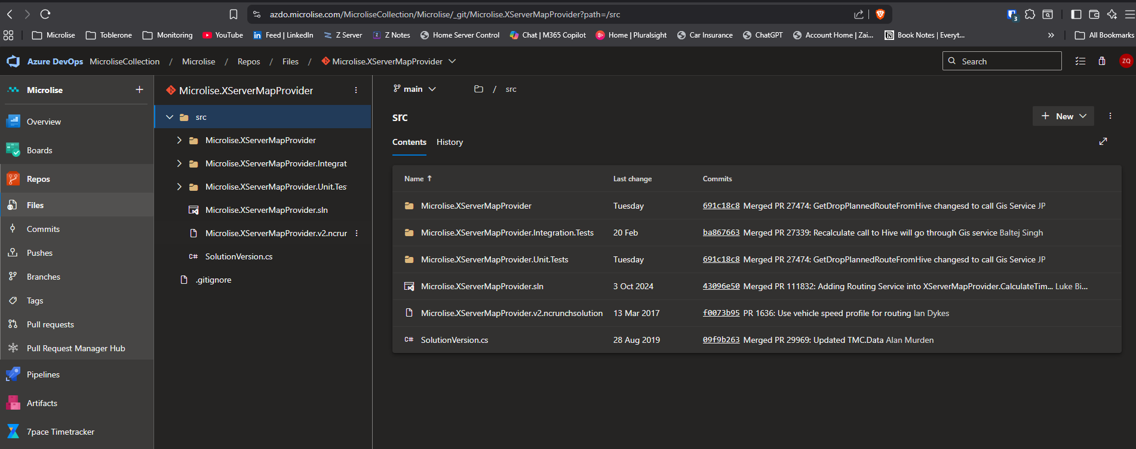Open commit link f0073b95

point(721,313)
